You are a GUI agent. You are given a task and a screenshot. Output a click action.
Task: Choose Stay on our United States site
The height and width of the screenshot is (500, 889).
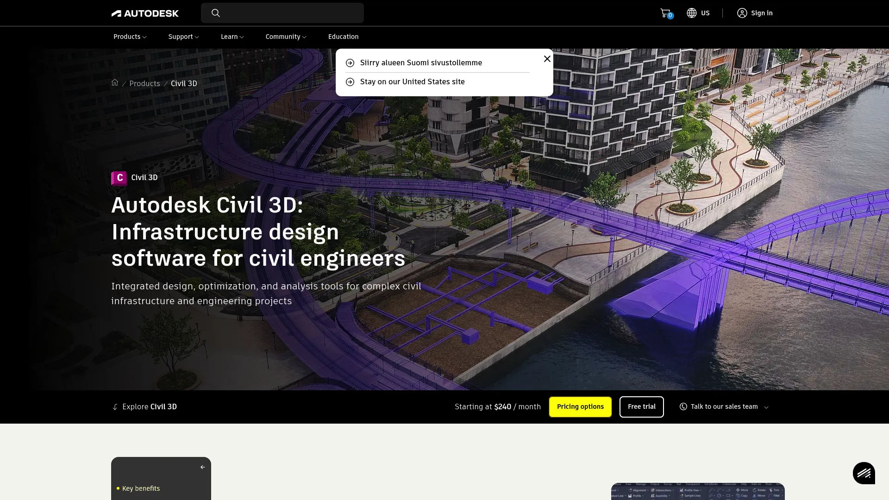coord(412,82)
